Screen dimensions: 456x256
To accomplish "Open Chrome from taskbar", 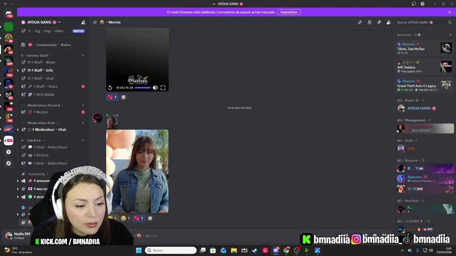I will coord(286,250).
